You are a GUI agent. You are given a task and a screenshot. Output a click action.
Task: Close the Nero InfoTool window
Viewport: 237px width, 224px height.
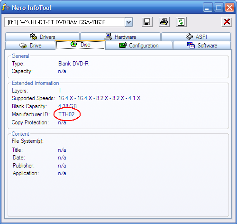229,8
